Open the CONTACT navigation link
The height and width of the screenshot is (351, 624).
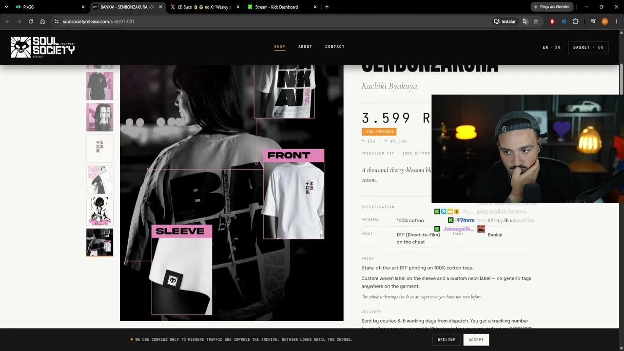[x=335, y=47]
